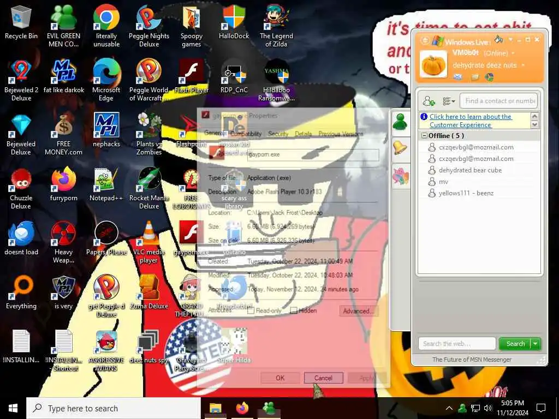Select the 'literally unusable' Chrome shortcut
This screenshot has width=559, height=419.
pos(106,26)
